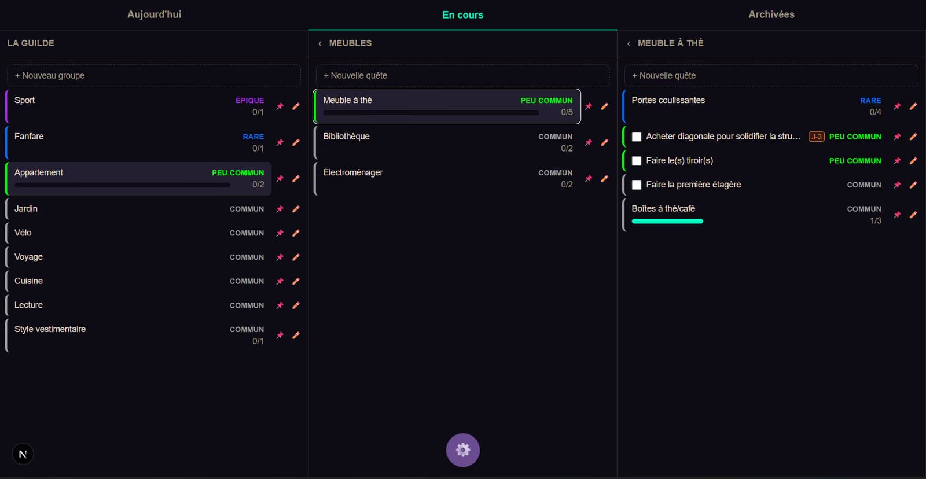Click the Boîtes à thé/café progress bar
This screenshot has width=926, height=479.
[667, 221]
